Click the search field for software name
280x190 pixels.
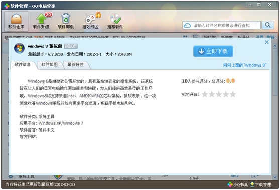pyautogui.click(x=221, y=25)
